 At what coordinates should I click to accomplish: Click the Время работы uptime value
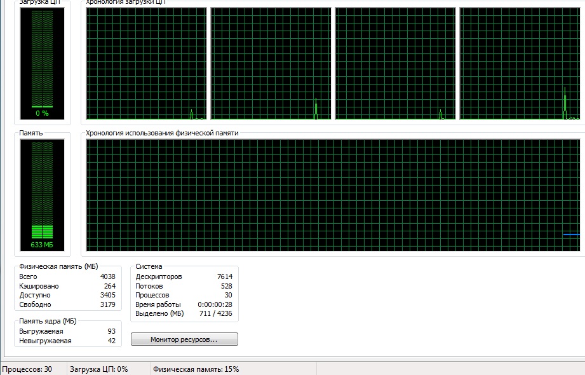click(x=215, y=304)
